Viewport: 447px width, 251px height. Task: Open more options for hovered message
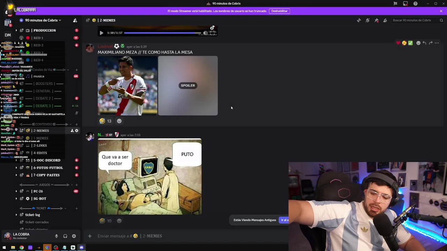[437, 43]
